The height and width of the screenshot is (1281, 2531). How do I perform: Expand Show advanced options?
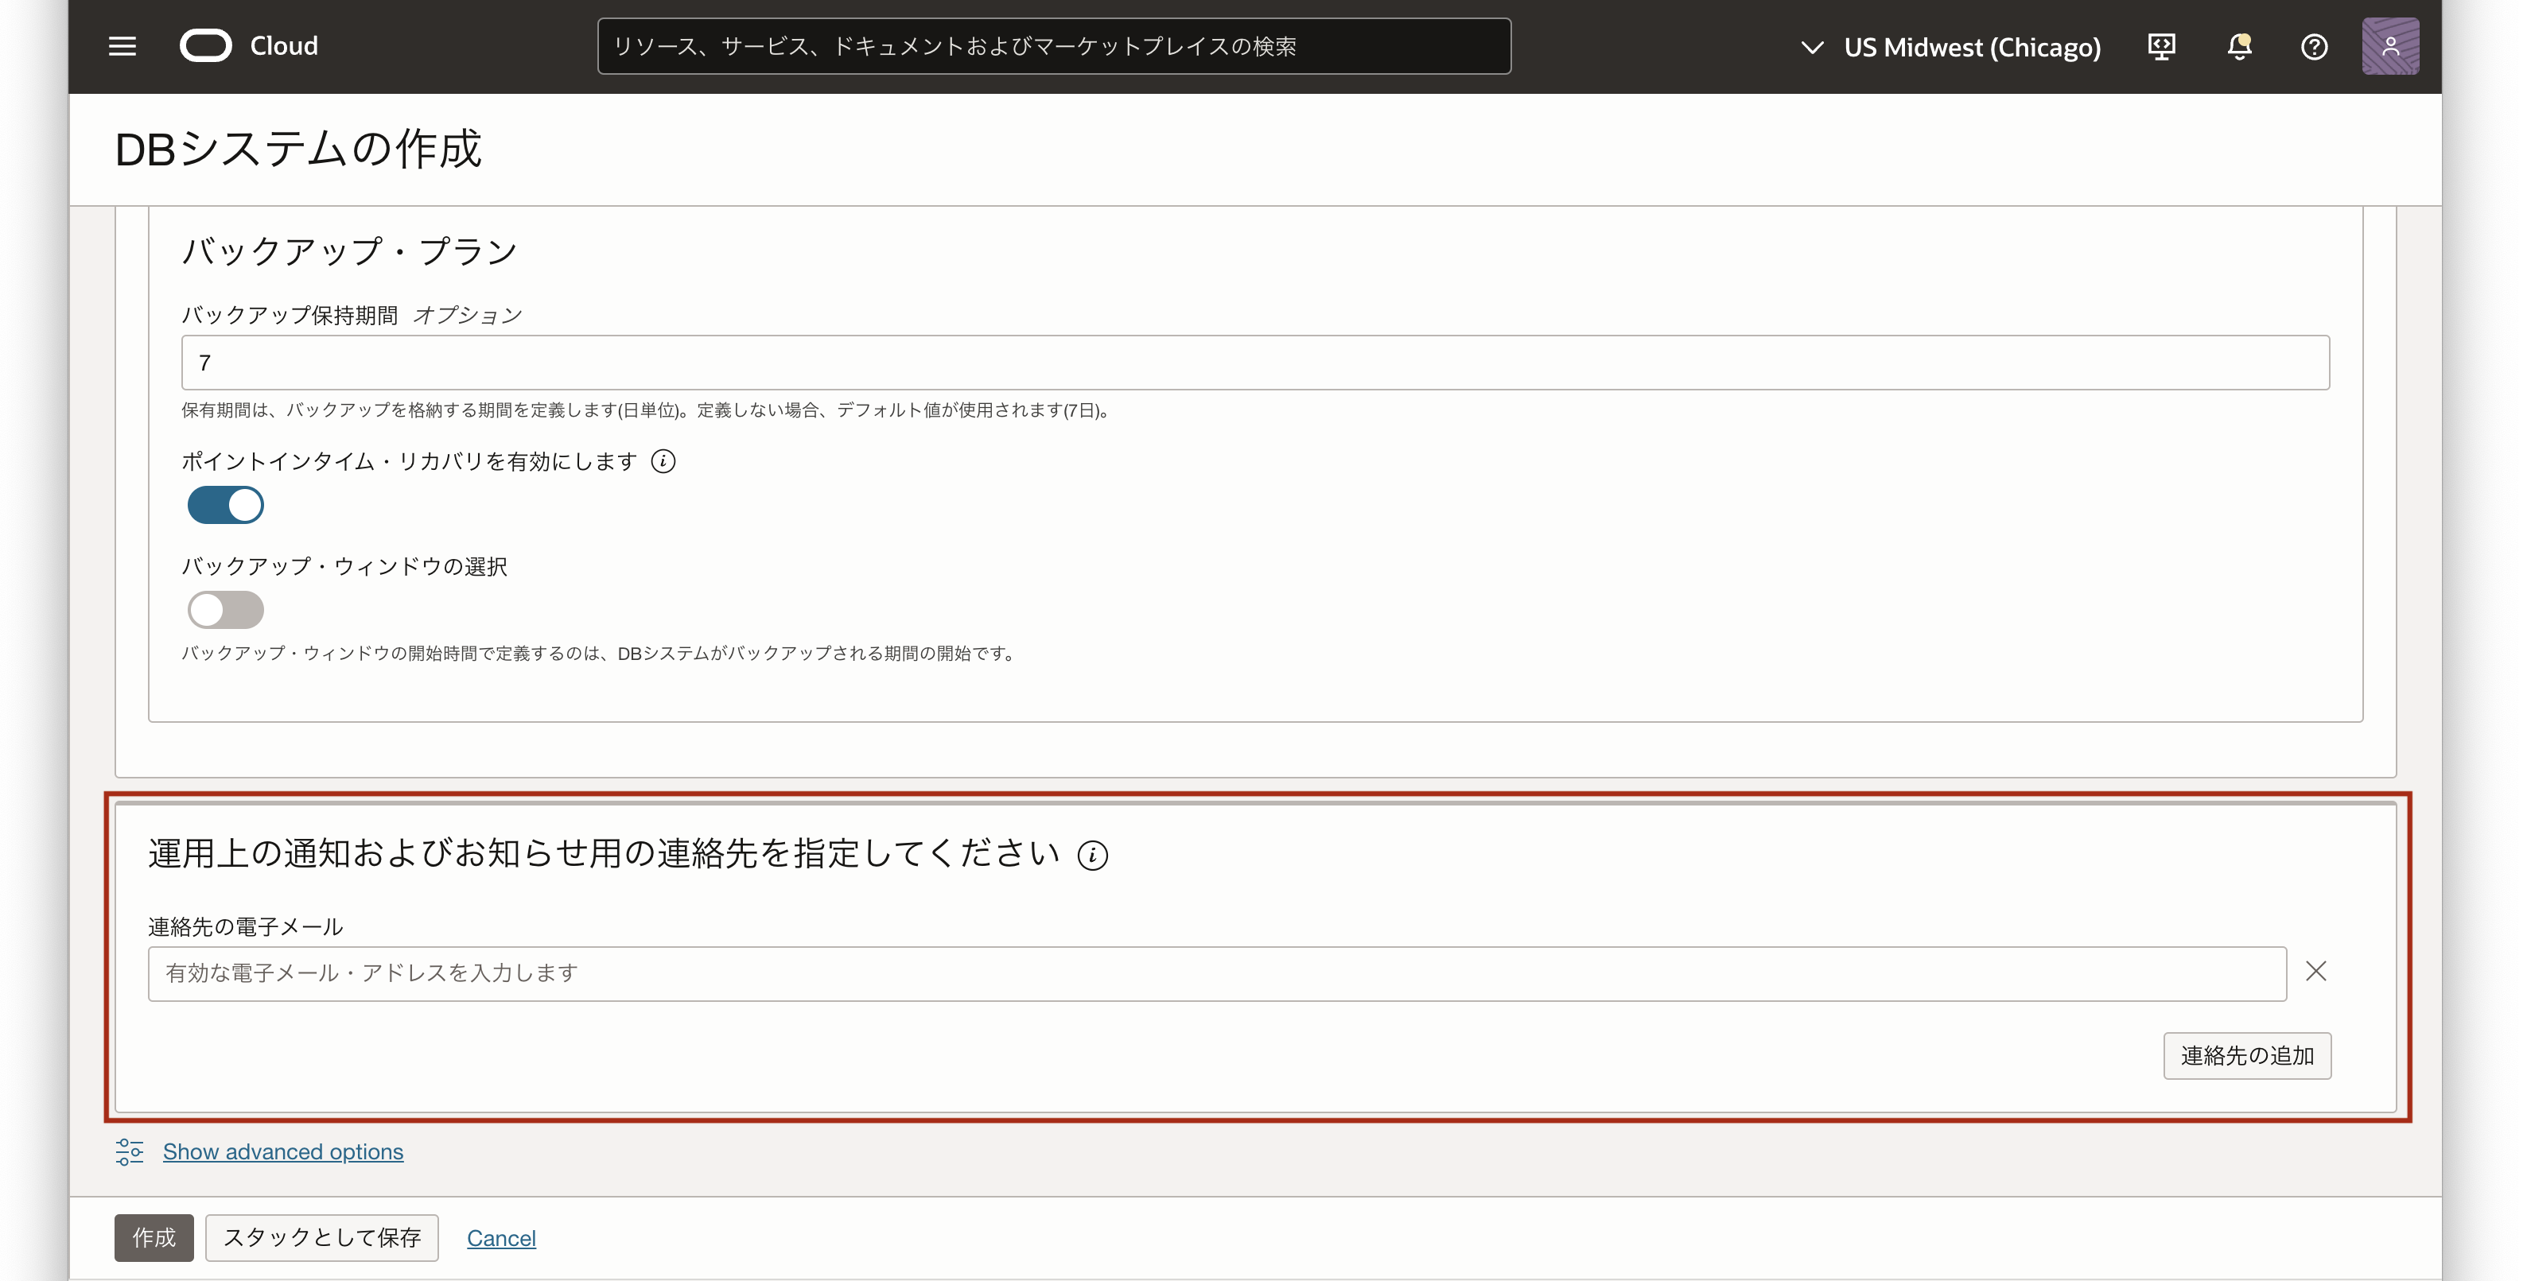pos(283,1151)
